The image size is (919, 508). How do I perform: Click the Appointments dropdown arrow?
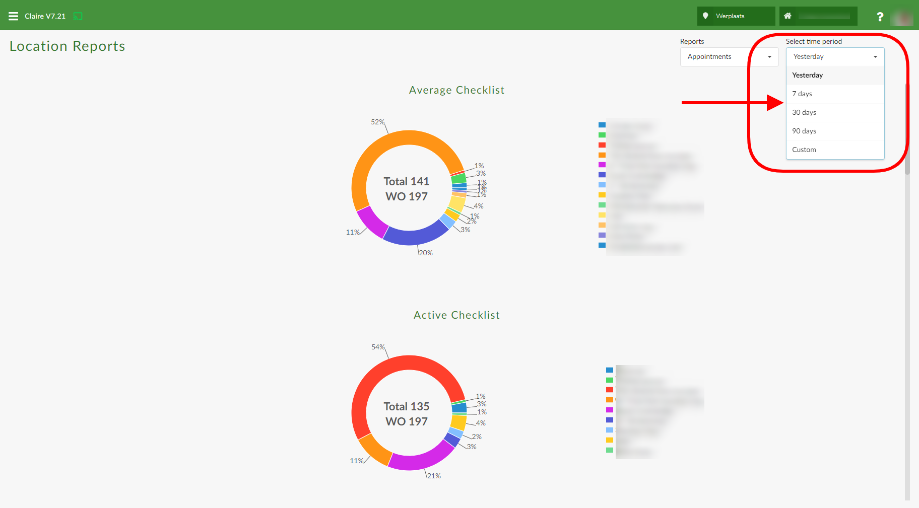coord(769,57)
